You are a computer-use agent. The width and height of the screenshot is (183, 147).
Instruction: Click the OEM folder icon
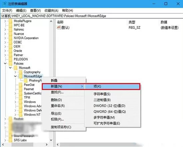click(x=11, y=46)
